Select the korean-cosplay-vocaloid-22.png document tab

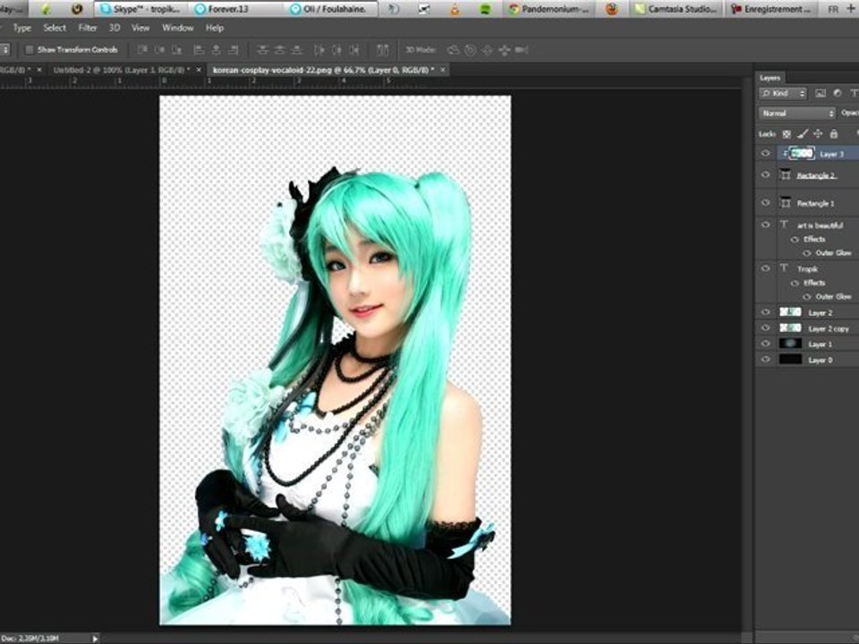tap(323, 70)
